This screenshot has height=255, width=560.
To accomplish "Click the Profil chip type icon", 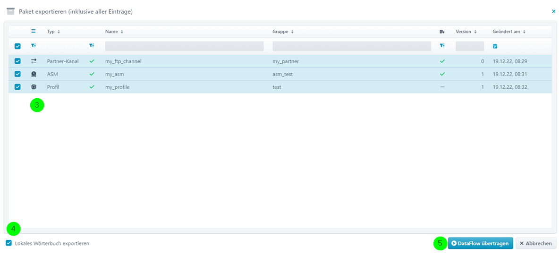I will pyautogui.click(x=34, y=87).
